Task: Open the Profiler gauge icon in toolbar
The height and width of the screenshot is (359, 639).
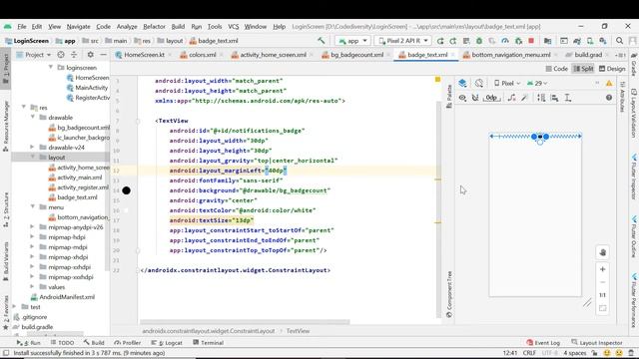Action: pos(505,41)
